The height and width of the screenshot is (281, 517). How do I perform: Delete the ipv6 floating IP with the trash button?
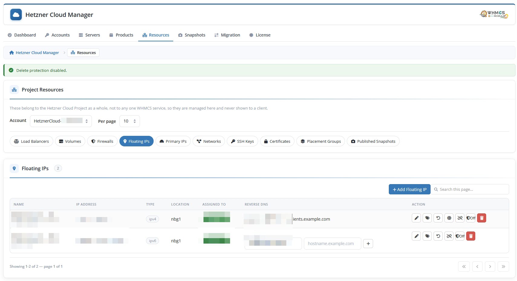coord(471,236)
